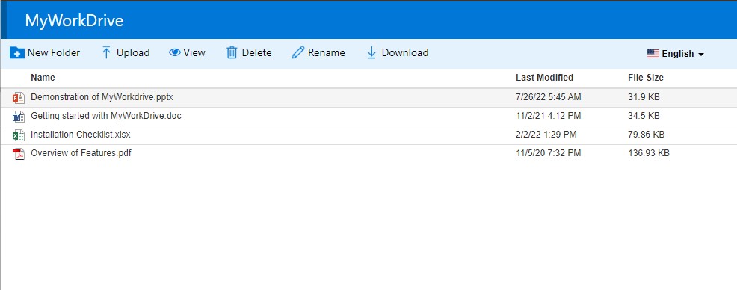Image resolution: width=737 pixels, height=290 pixels.
Task: Click the MyWorkDrive header title
Action: (x=74, y=21)
